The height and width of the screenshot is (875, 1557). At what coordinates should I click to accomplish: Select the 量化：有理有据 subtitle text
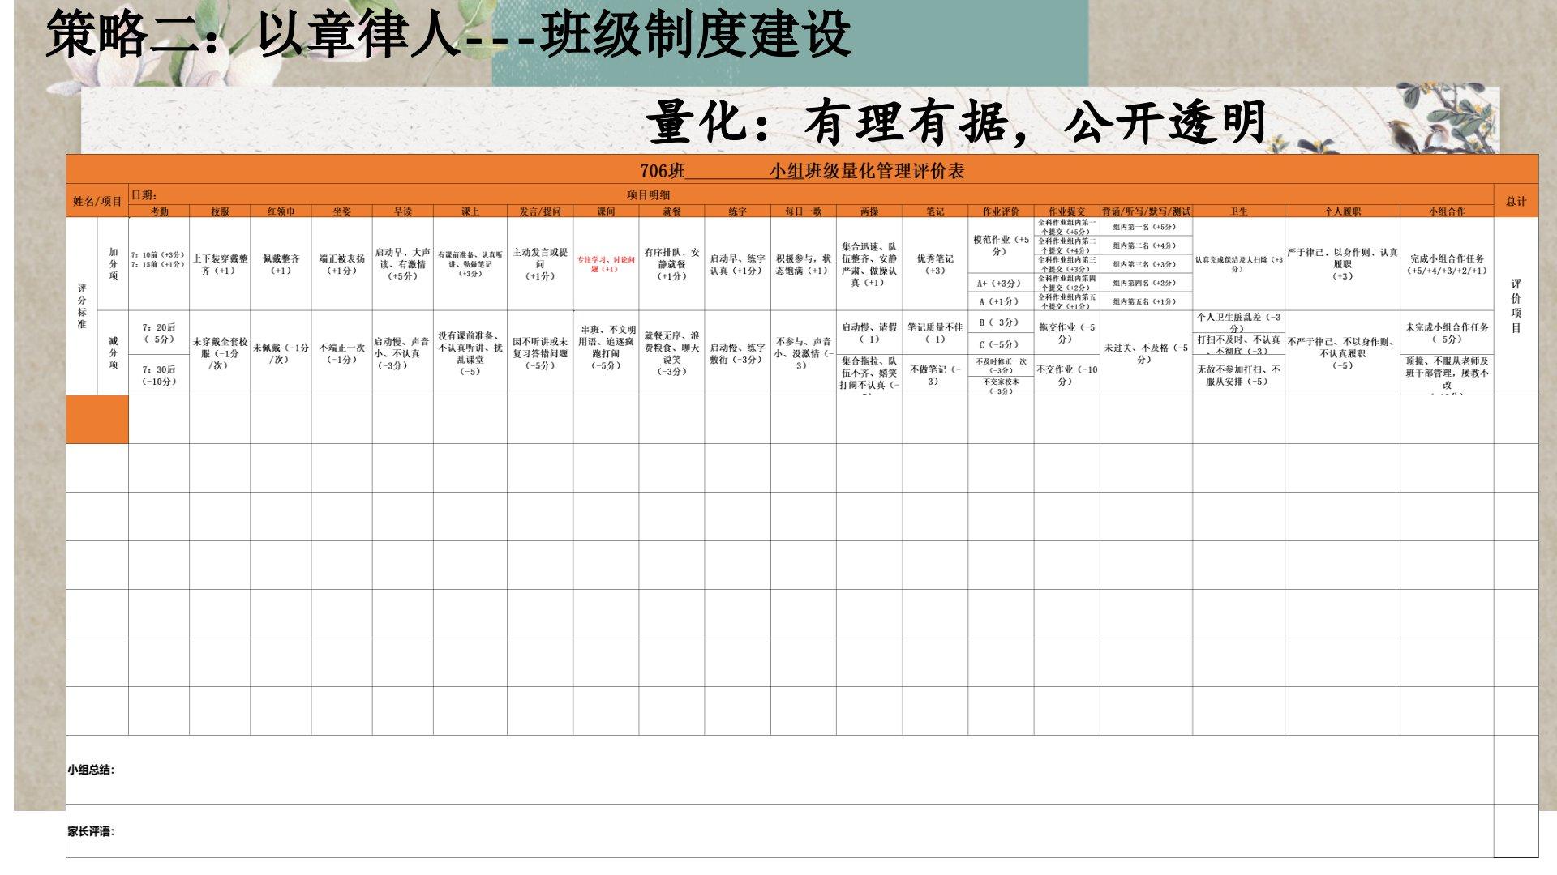click(957, 123)
